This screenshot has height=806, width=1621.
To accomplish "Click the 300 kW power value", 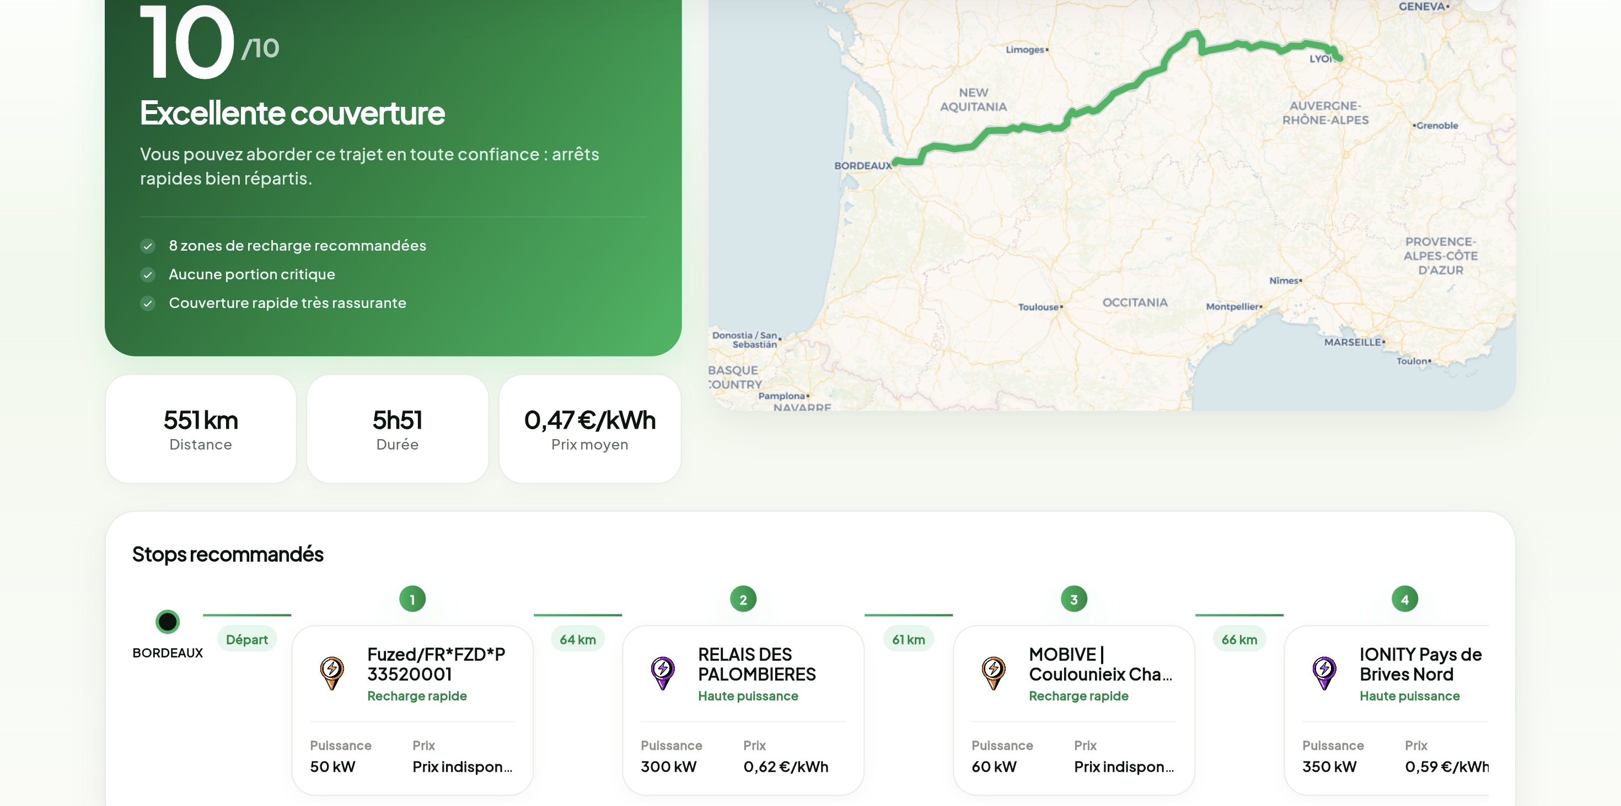I will (668, 767).
